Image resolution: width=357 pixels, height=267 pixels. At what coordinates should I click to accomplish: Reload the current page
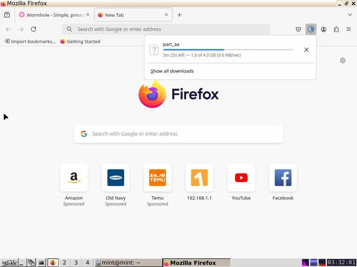tap(33, 29)
